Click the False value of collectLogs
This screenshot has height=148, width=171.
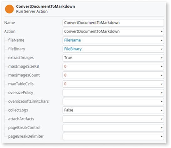(x=69, y=110)
